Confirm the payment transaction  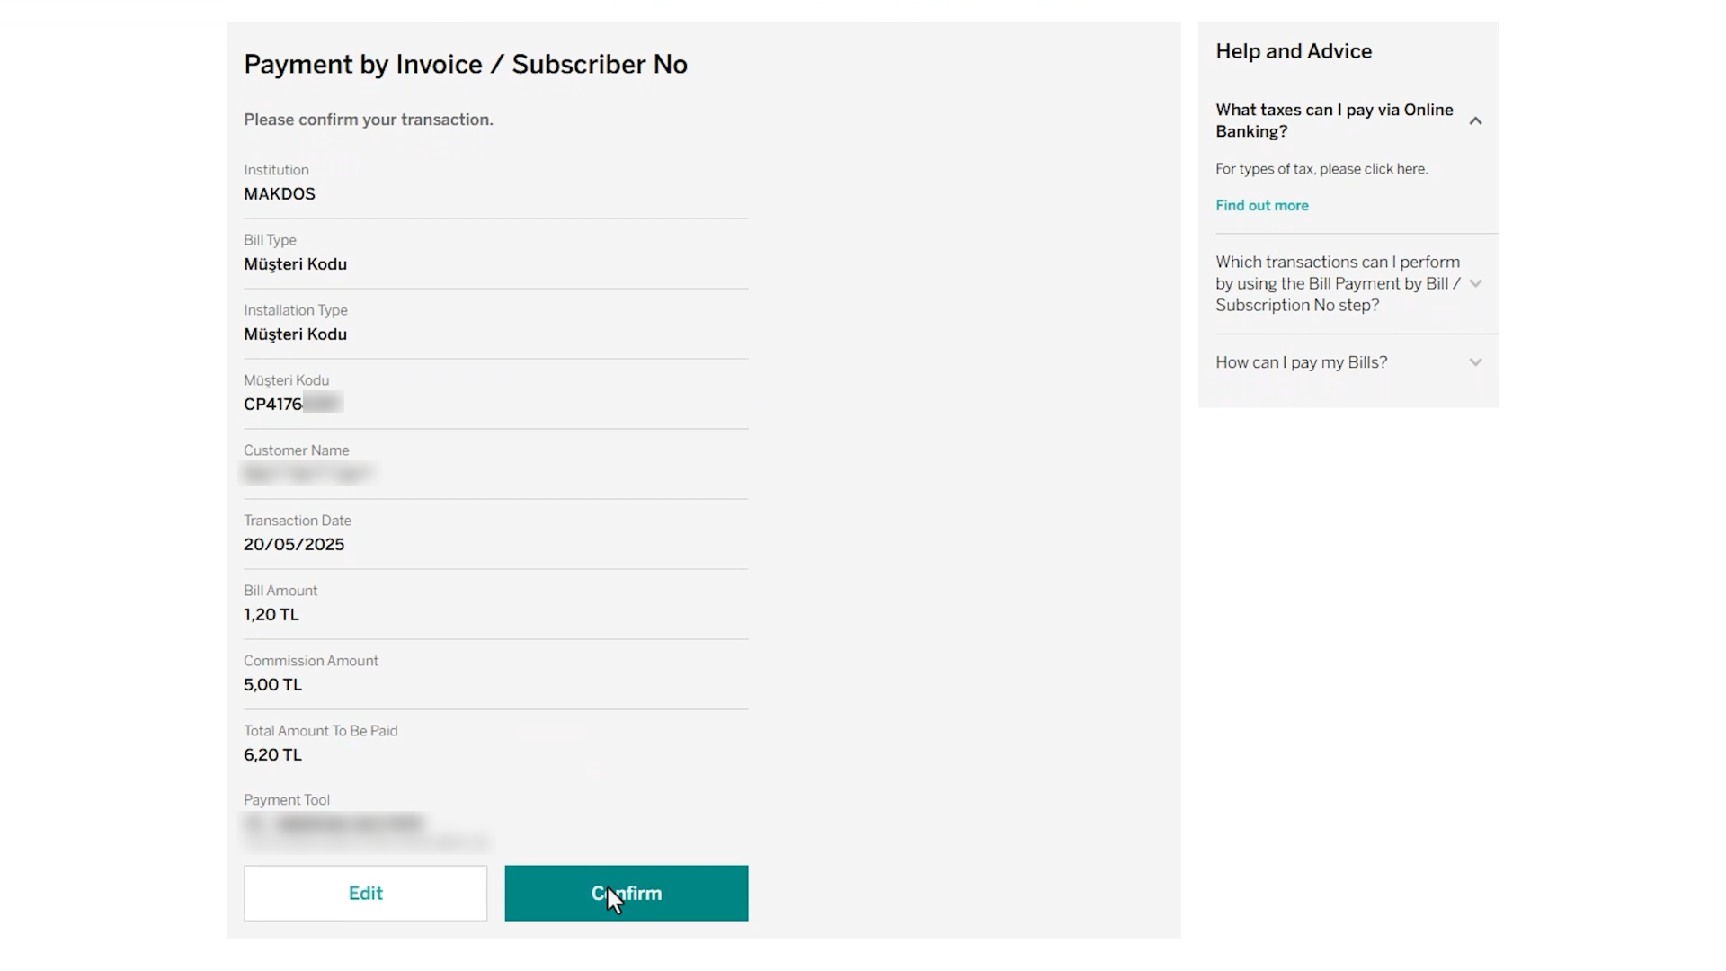point(626,893)
